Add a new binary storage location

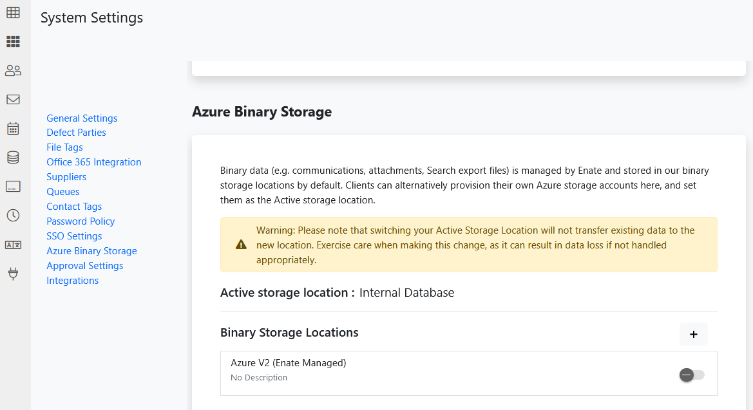click(693, 334)
